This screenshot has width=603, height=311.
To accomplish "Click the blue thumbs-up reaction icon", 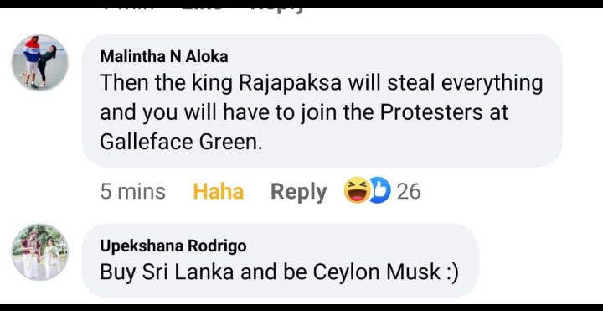I will coord(379,190).
